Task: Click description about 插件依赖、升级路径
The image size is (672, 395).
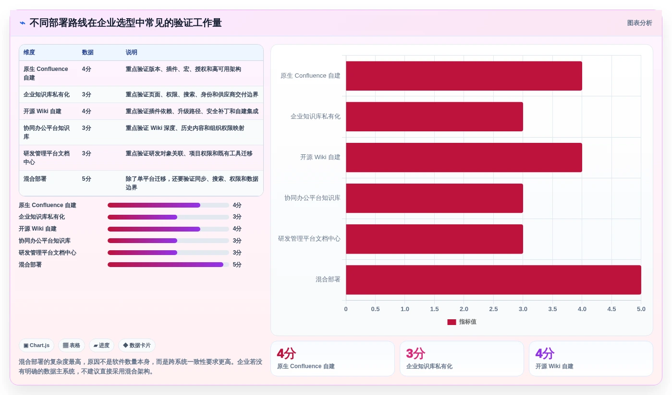Action: [192, 111]
